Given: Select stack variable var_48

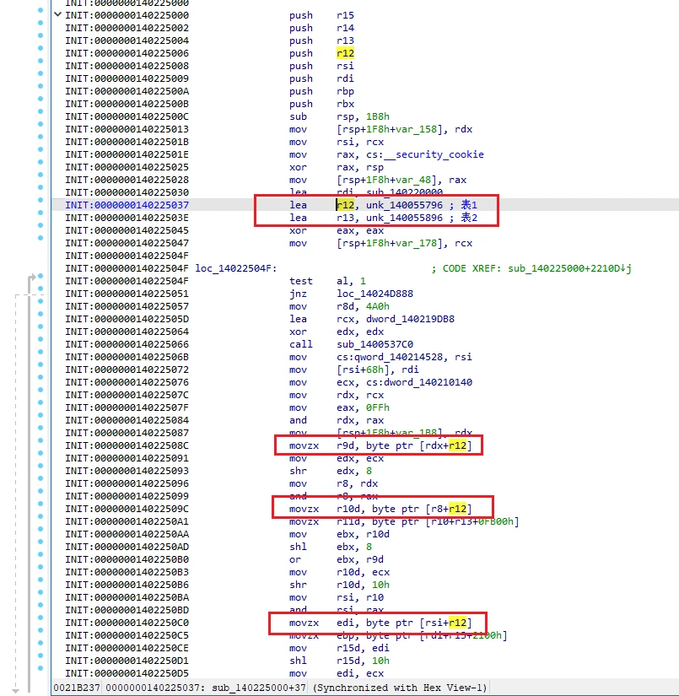Looking at the screenshot, I should tap(412, 181).
